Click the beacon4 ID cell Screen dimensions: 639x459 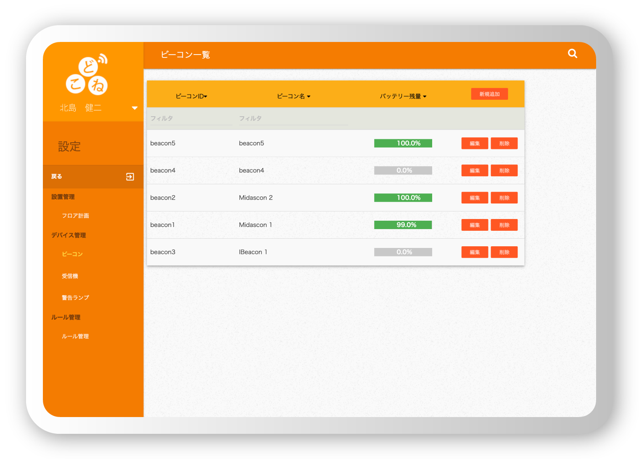pyautogui.click(x=163, y=170)
